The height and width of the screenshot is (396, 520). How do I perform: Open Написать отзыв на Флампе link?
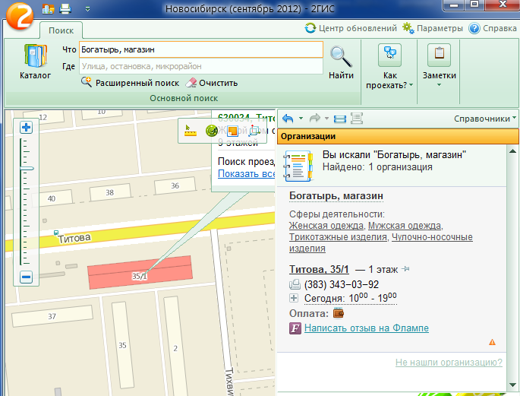[x=367, y=328]
